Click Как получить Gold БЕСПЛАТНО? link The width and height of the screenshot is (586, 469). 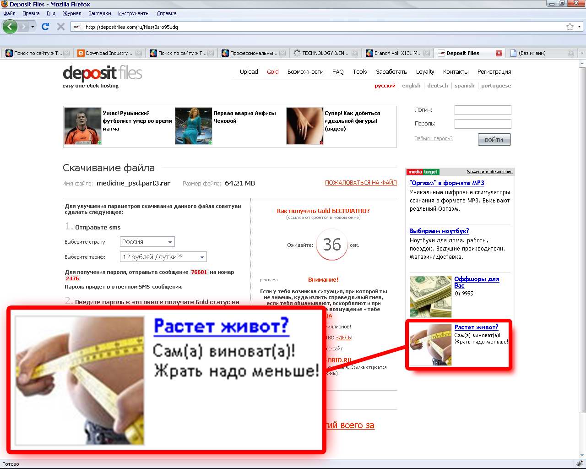323,211
